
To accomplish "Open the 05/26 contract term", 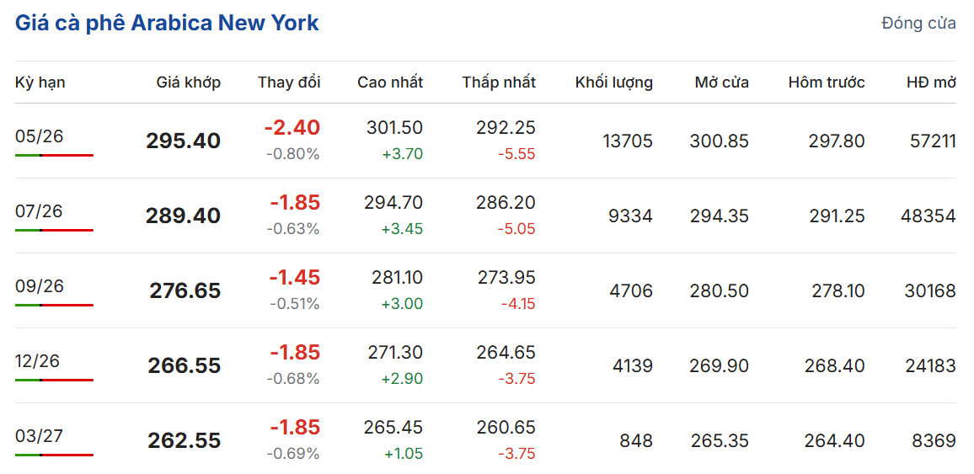I will point(40,136).
